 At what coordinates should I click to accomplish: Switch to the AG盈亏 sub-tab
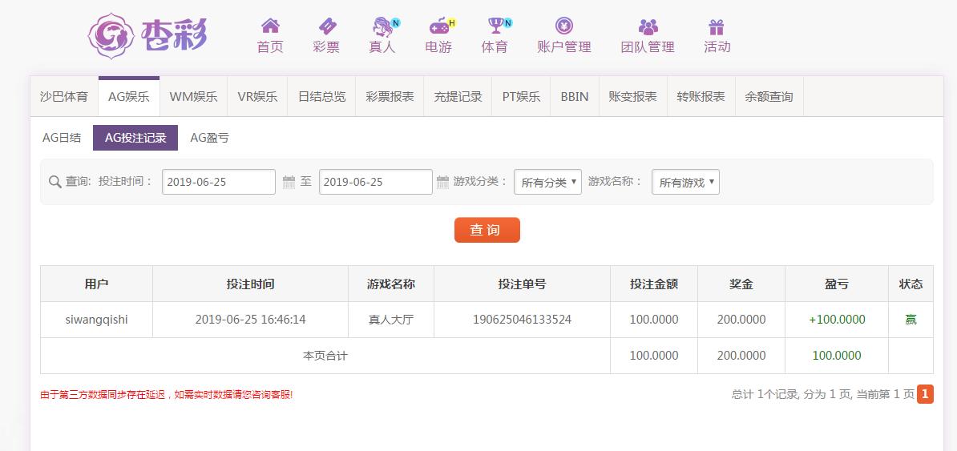coord(209,138)
